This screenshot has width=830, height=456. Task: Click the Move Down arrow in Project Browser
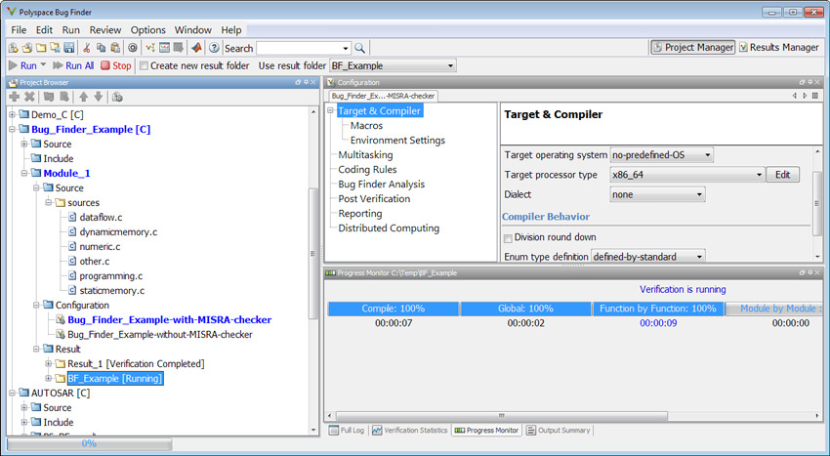[98, 97]
